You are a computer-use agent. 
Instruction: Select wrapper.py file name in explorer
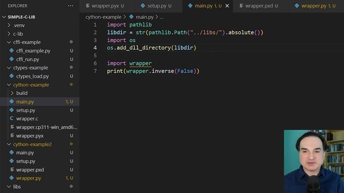tap(28, 178)
